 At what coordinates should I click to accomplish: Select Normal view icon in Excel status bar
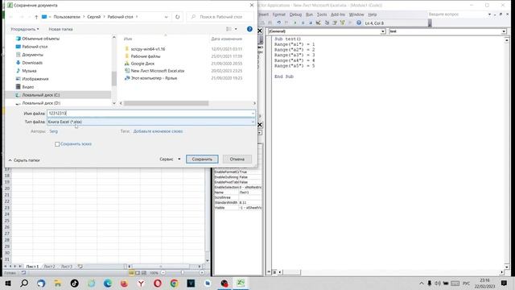click(131, 272)
